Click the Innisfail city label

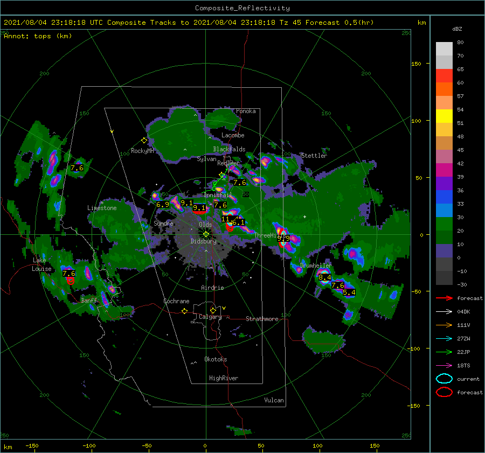click(218, 195)
